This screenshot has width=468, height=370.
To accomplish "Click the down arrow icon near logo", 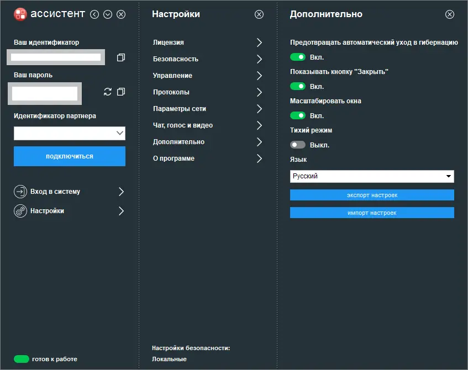I will point(108,14).
